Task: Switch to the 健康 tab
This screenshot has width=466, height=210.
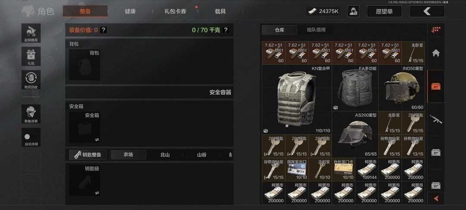Action: (x=130, y=12)
